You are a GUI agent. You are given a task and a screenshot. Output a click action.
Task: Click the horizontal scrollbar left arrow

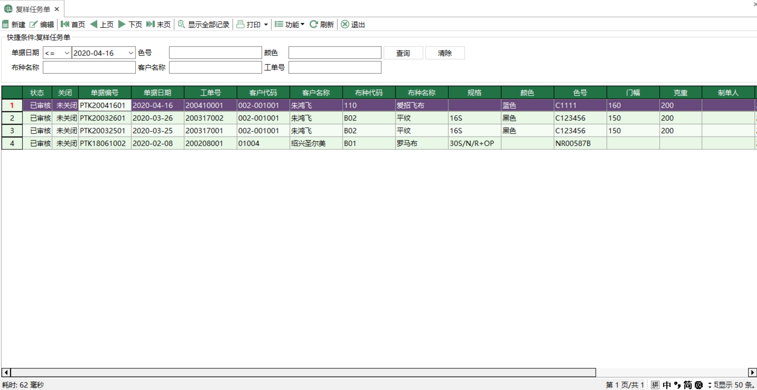pyautogui.click(x=6, y=372)
